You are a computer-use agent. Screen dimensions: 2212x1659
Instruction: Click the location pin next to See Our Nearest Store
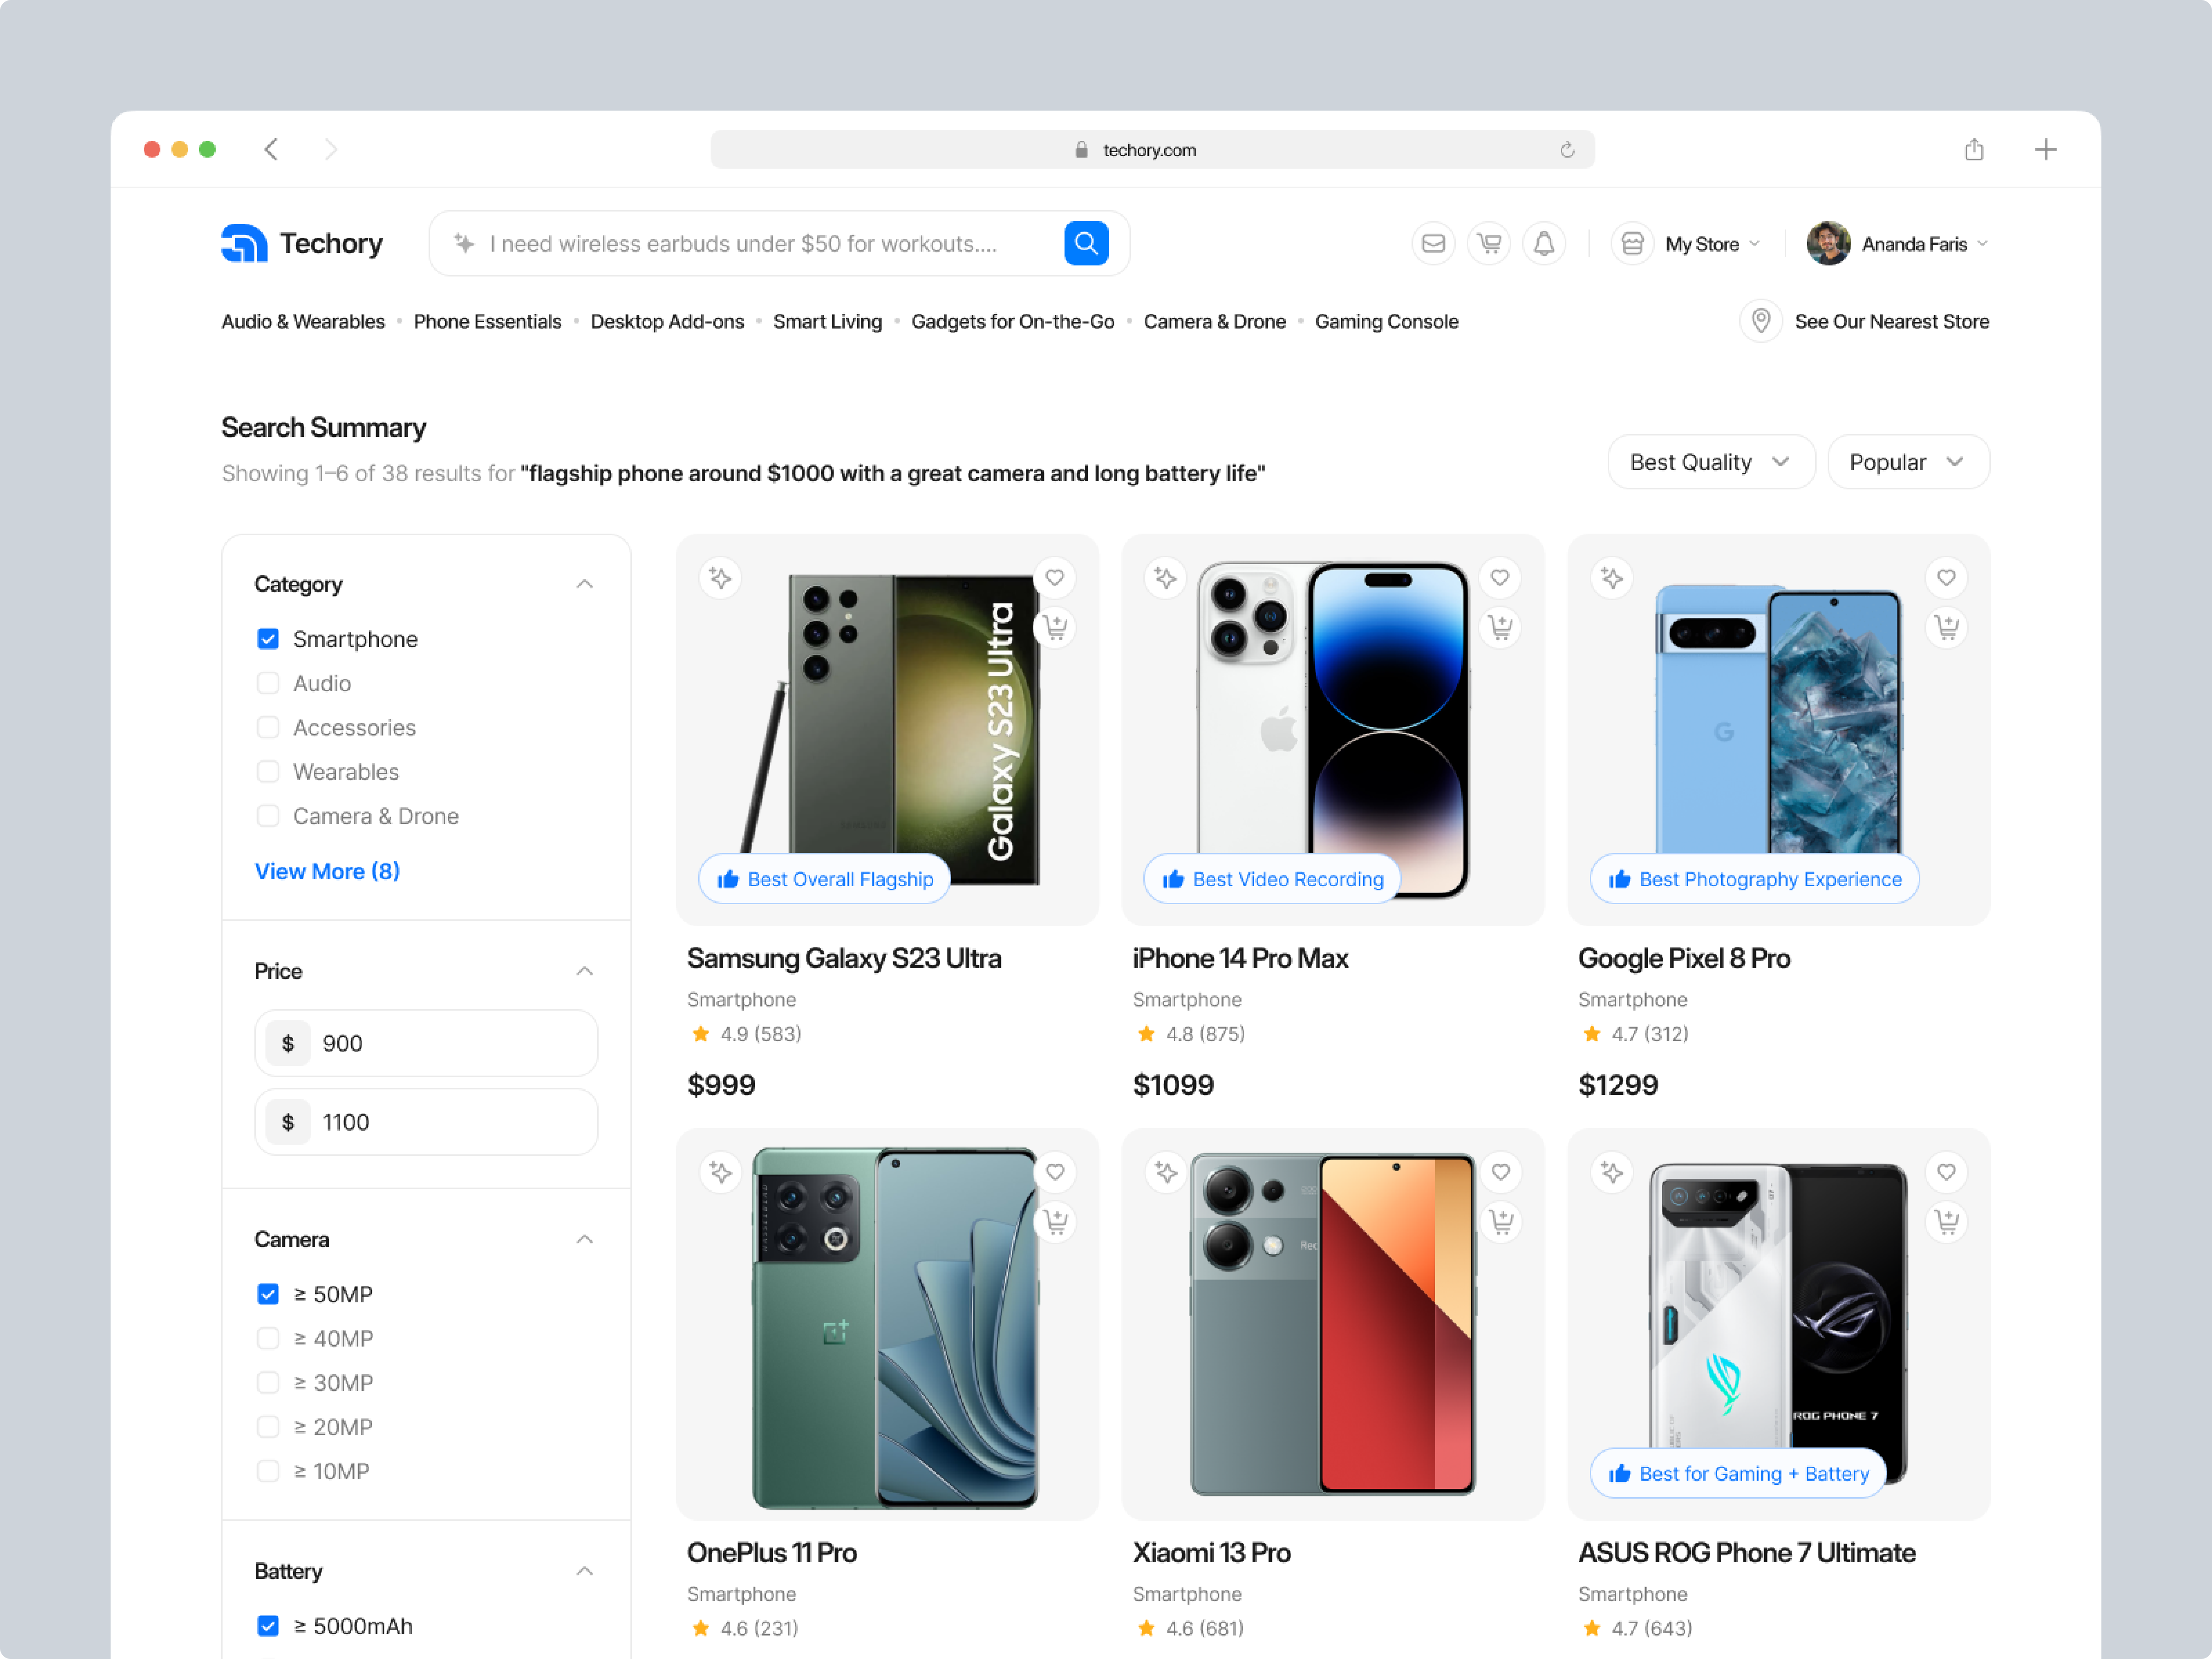pos(1761,321)
